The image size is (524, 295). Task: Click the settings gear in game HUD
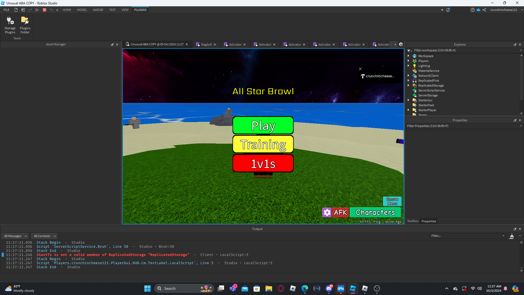[327, 213]
